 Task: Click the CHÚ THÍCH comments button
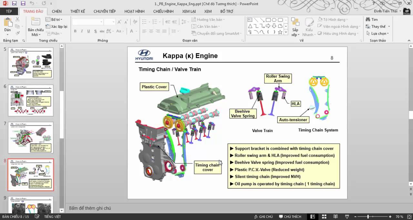tap(290, 217)
